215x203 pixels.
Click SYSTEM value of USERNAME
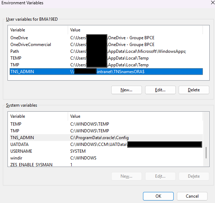point(78,151)
